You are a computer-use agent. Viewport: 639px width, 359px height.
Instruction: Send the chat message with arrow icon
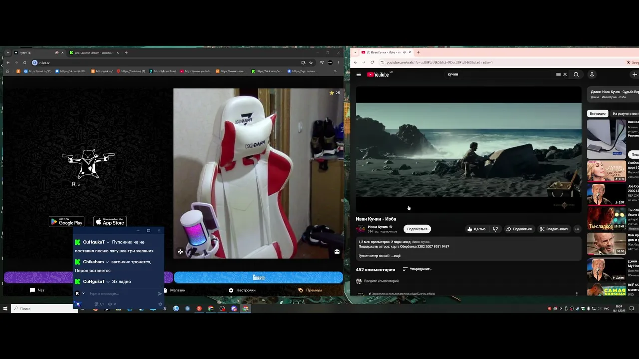[160, 294]
